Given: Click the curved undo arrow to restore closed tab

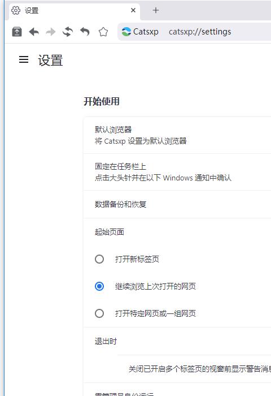Looking at the screenshot, I should point(85,32).
